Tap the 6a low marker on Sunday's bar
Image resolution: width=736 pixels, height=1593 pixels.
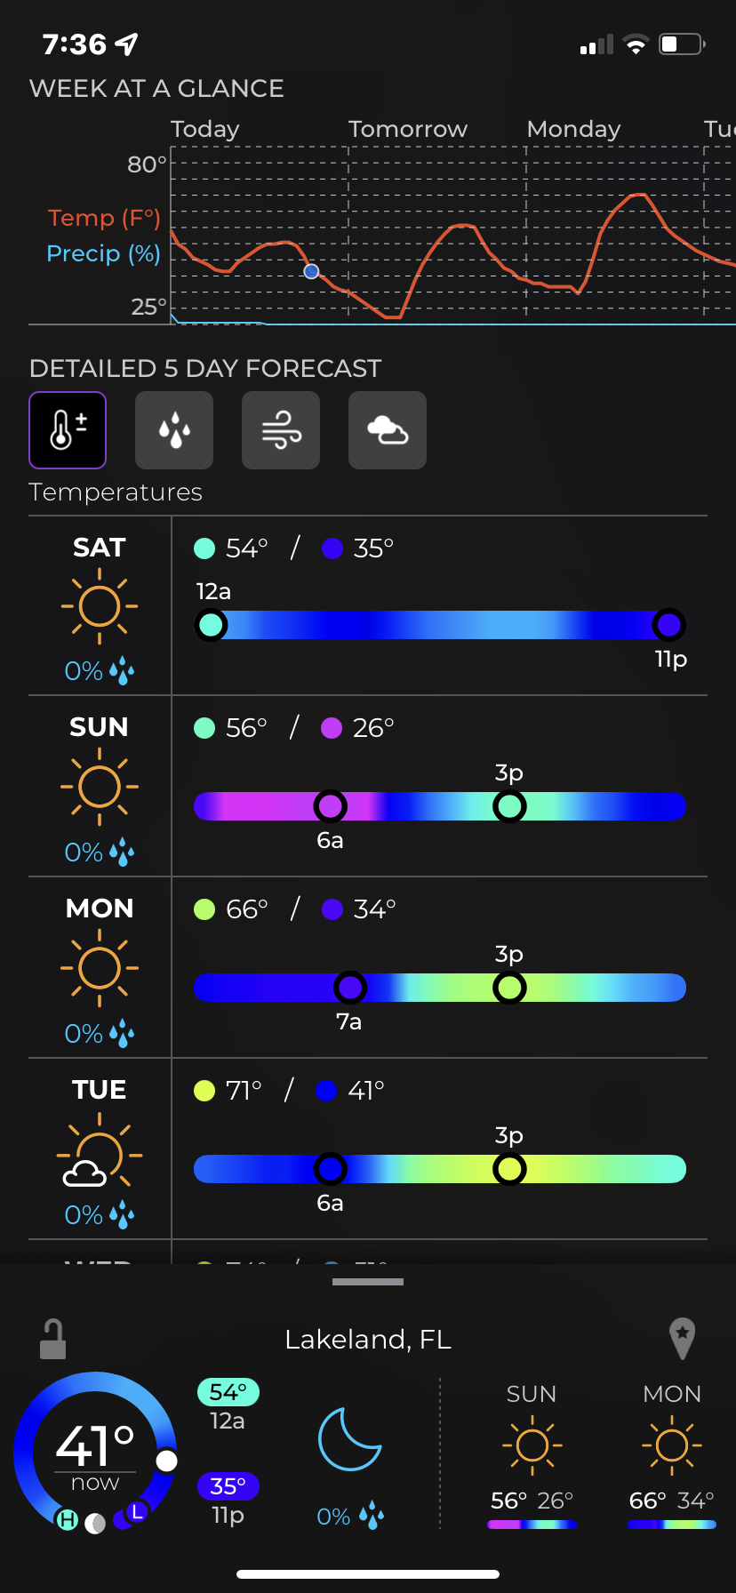point(330,806)
